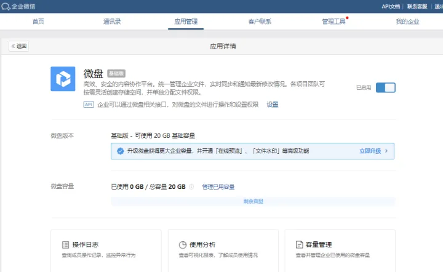Go back using the 返回 button
Viewport: 443px width, 272px height.
tap(18, 46)
